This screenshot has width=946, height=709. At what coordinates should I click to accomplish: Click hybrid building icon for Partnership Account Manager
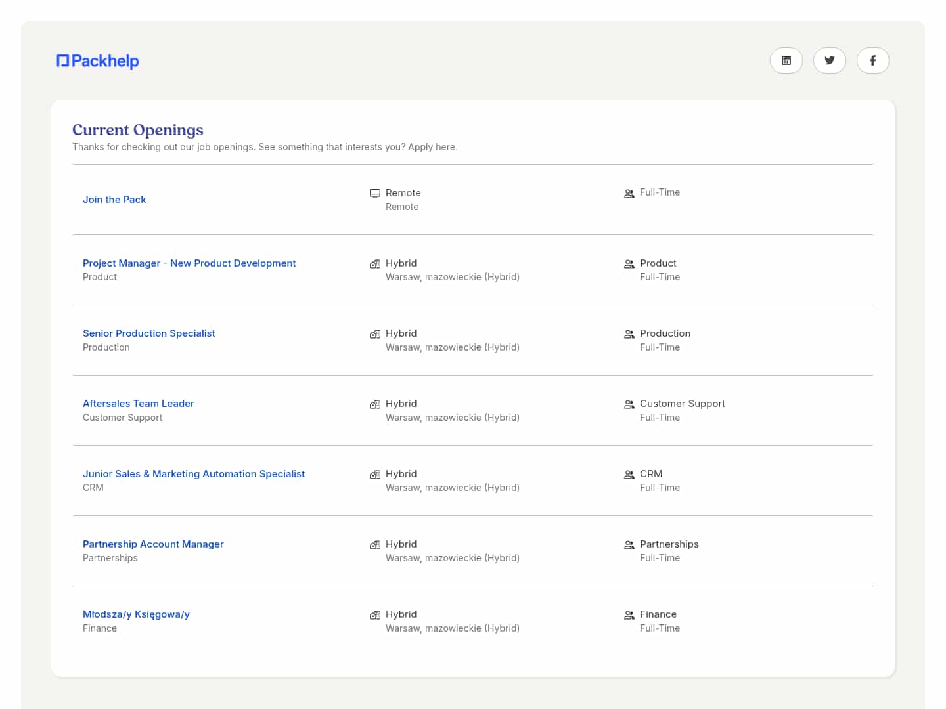(x=375, y=545)
